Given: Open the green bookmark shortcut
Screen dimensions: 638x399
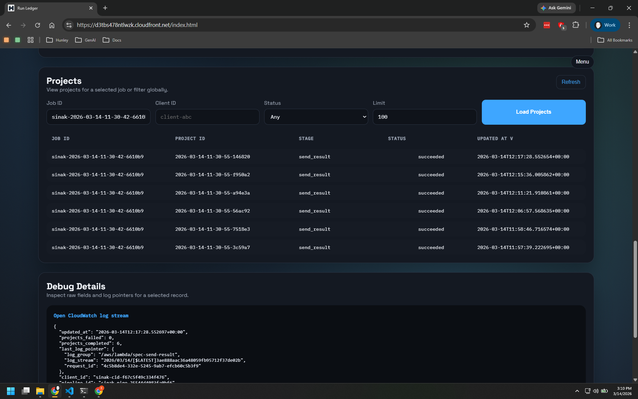Looking at the screenshot, I should tap(18, 40).
